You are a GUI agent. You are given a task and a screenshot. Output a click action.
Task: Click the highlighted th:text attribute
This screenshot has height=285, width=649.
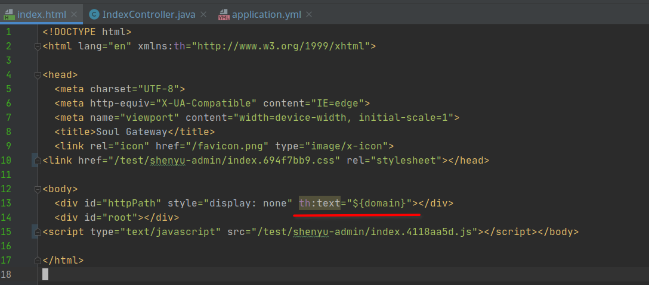point(320,203)
